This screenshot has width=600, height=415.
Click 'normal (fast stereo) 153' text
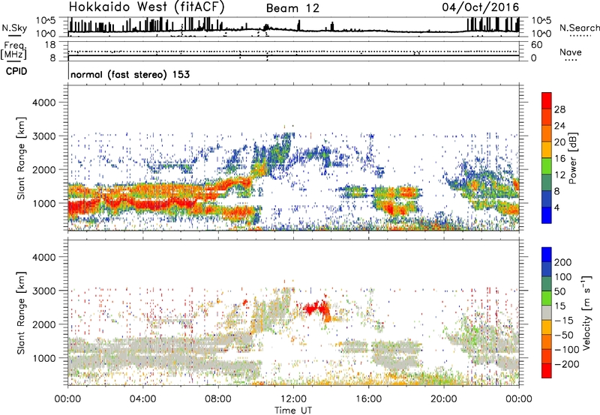[130, 74]
